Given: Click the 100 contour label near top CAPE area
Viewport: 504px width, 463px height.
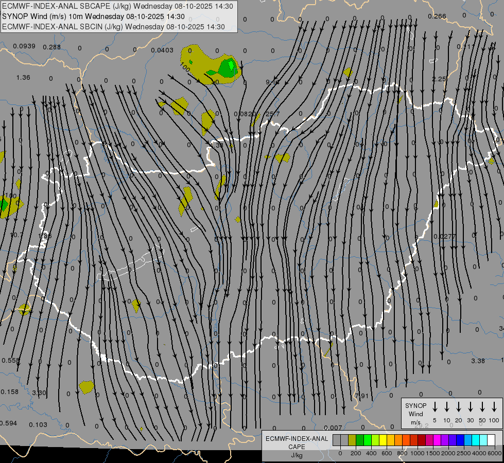Looking at the screenshot, I should [x=185, y=67].
